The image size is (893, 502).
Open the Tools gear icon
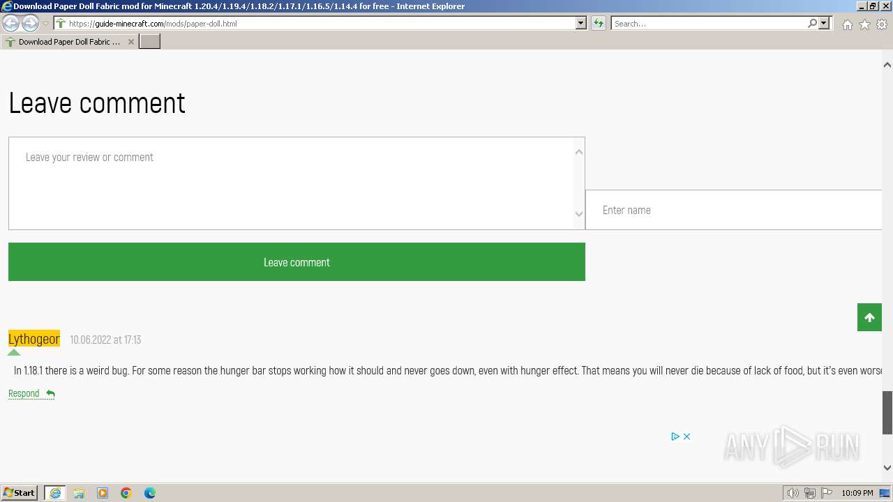coord(882,24)
